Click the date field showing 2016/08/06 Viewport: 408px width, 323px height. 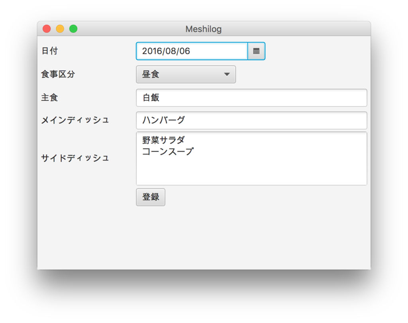pyautogui.click(x=192, y=51)
